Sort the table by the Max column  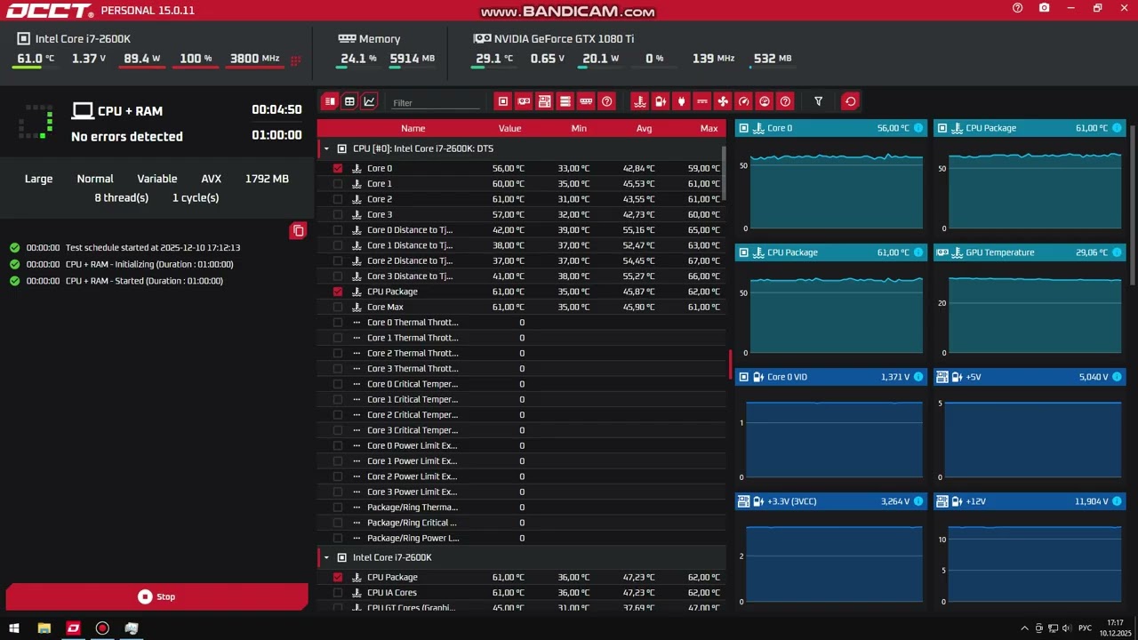pos(709,128)
